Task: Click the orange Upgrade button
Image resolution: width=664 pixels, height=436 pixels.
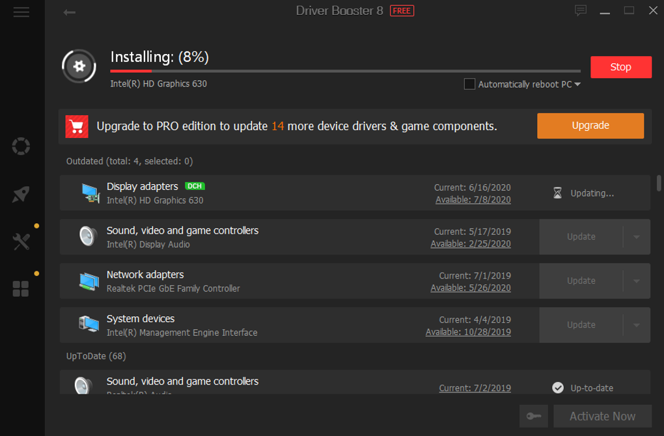Action: (x=590, y=126)
